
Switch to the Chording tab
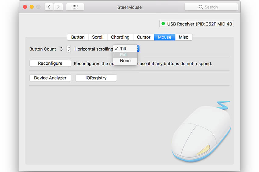point(120,37)
